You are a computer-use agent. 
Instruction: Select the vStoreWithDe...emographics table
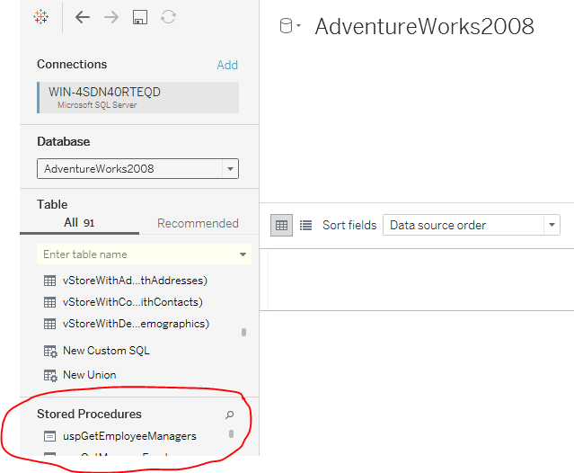coord(136,324)
